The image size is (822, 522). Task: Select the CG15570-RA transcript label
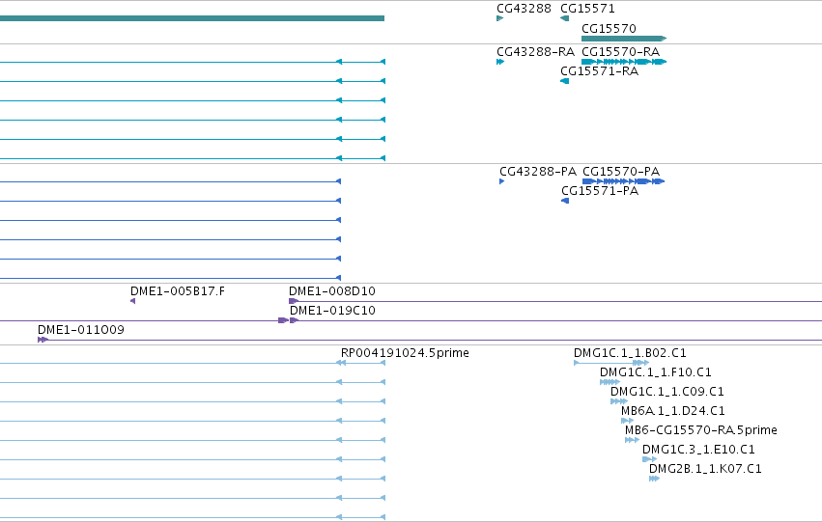tap(621, 52)
